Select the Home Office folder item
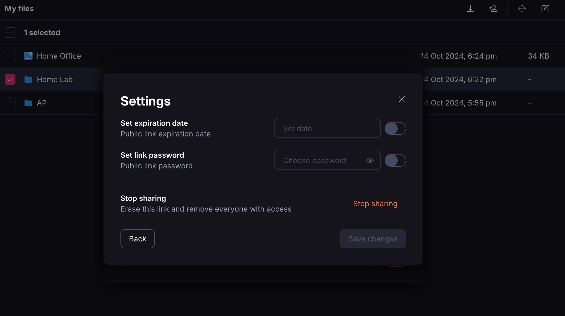 59,55
